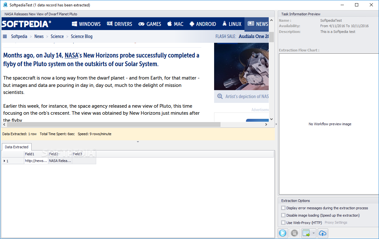The height and width of the screenshot is (239, 379).
Task: Minimize the SoftpediaTest window
Action: coord(342,5)
